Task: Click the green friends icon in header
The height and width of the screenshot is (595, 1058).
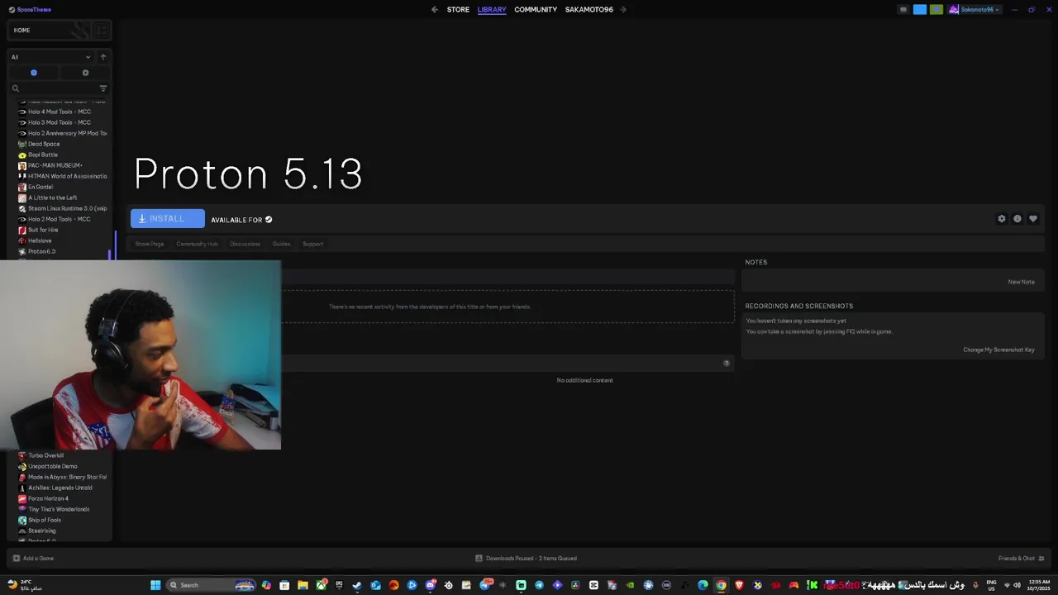Action: click(x=936, y=10)
